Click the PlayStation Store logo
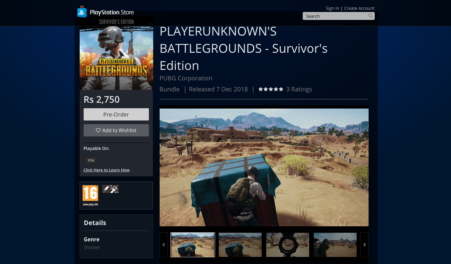Image resolution: width=451 pixels, height=264 pixels. pos(106,12)
